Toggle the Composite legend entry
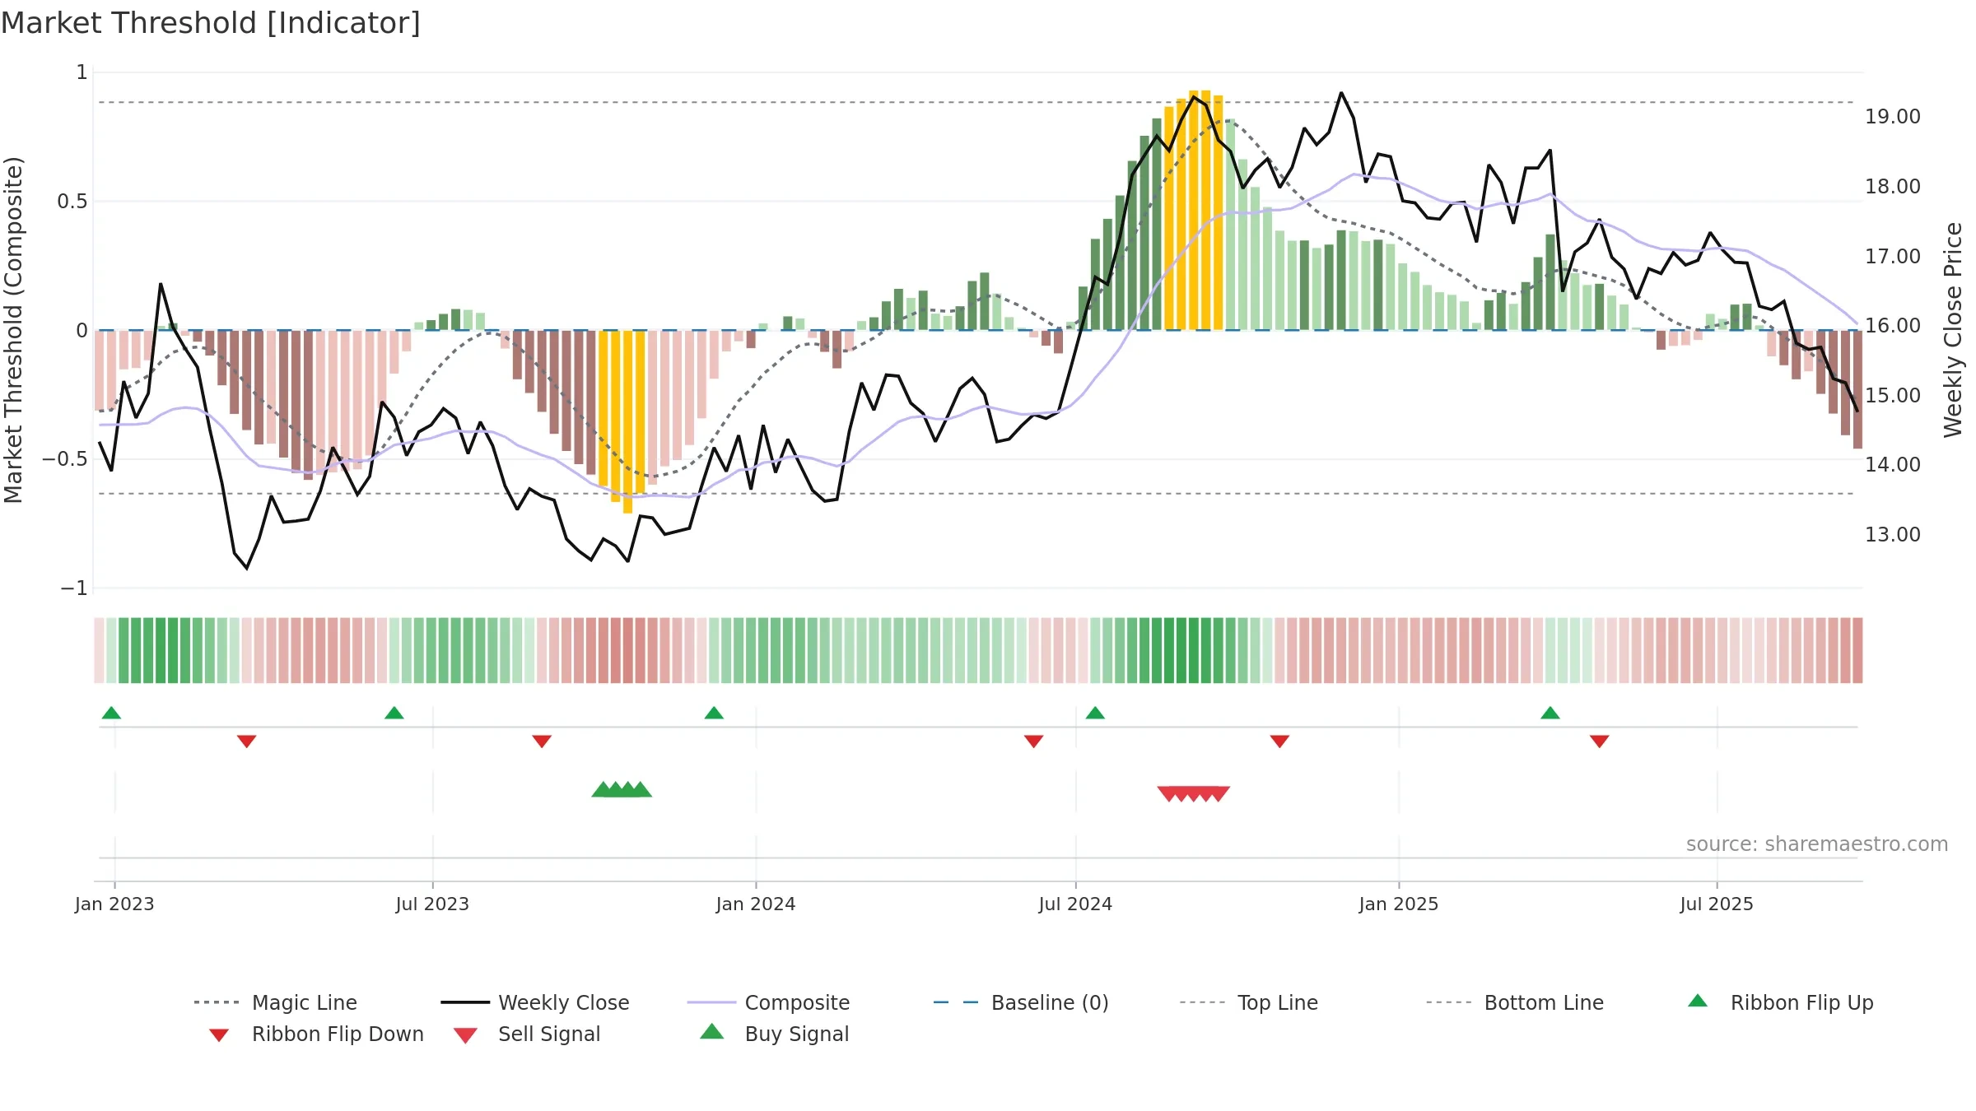Viewport: 1976px width, 1111px height. (x=769, y=1002)
